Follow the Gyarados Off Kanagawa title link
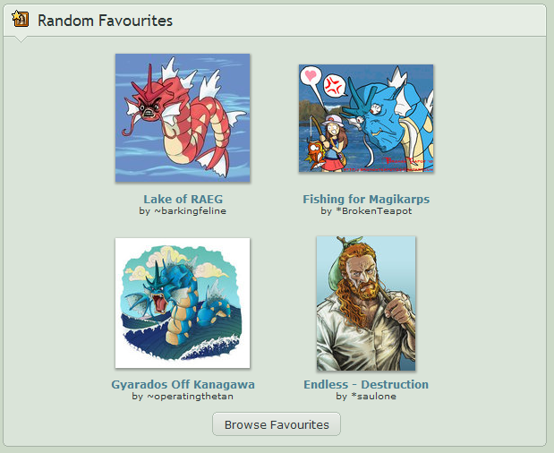The image size is (554, 453). pos(183,384)
